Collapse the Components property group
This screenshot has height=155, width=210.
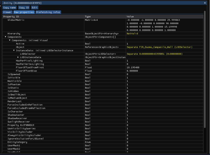pos(6,37)
